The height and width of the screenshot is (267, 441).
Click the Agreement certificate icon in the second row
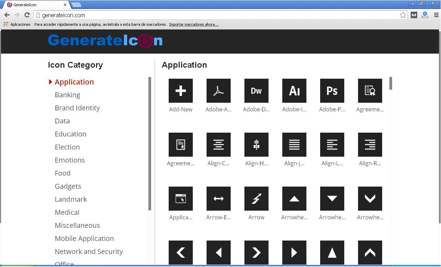181,145
